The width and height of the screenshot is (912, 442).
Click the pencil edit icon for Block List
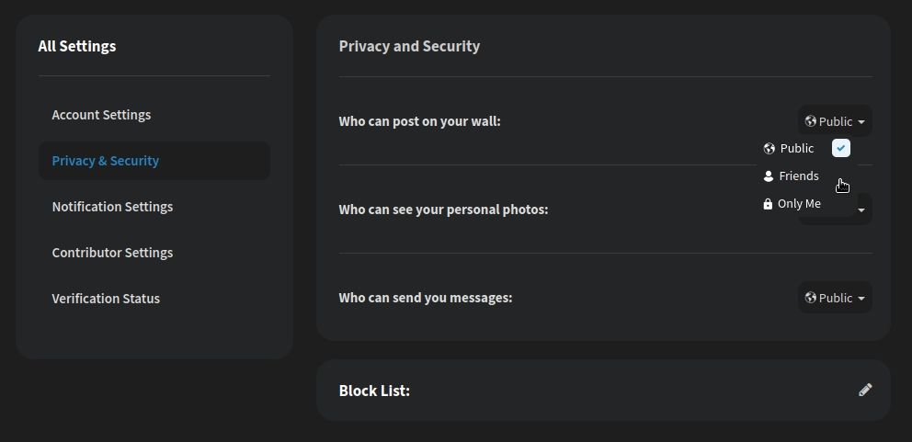tap(865, 390)
